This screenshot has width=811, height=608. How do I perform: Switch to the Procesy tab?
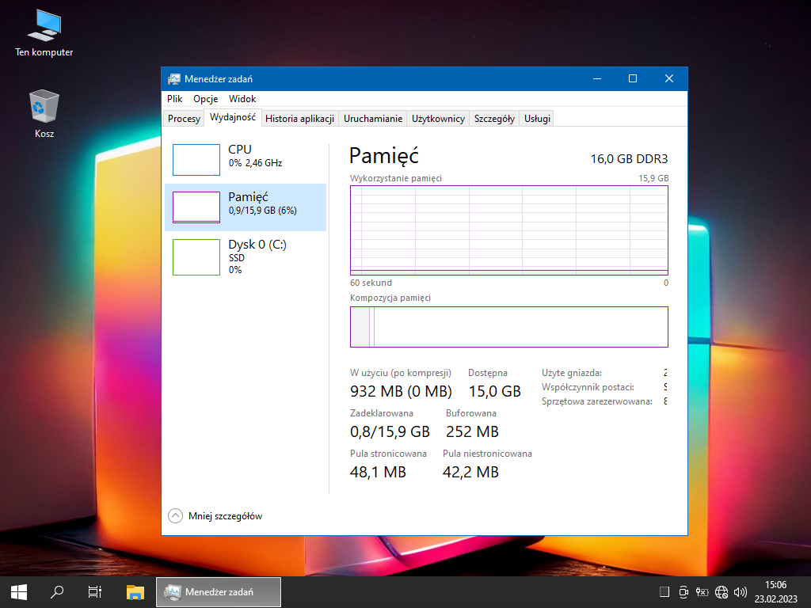185,119
